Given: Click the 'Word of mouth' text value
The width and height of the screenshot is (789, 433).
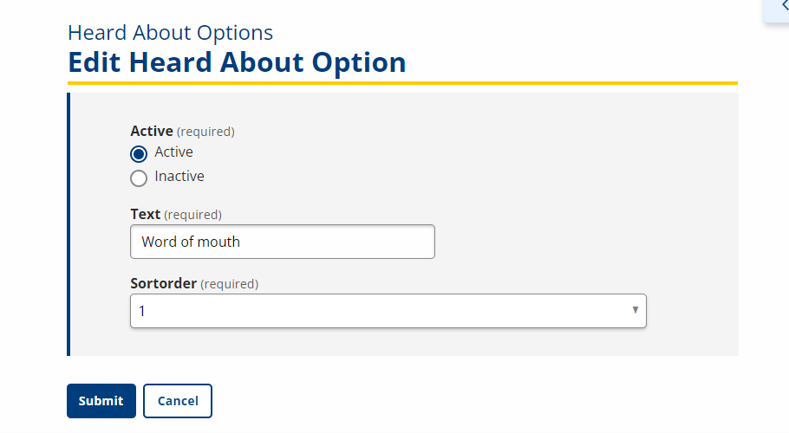Looking at the screenshot, I should pos(191,242).
